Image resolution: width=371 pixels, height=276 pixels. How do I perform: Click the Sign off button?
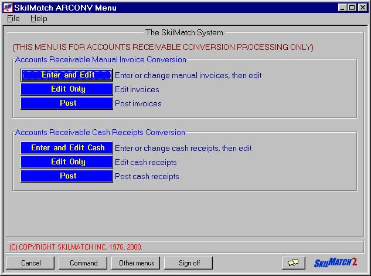(189, 263)
